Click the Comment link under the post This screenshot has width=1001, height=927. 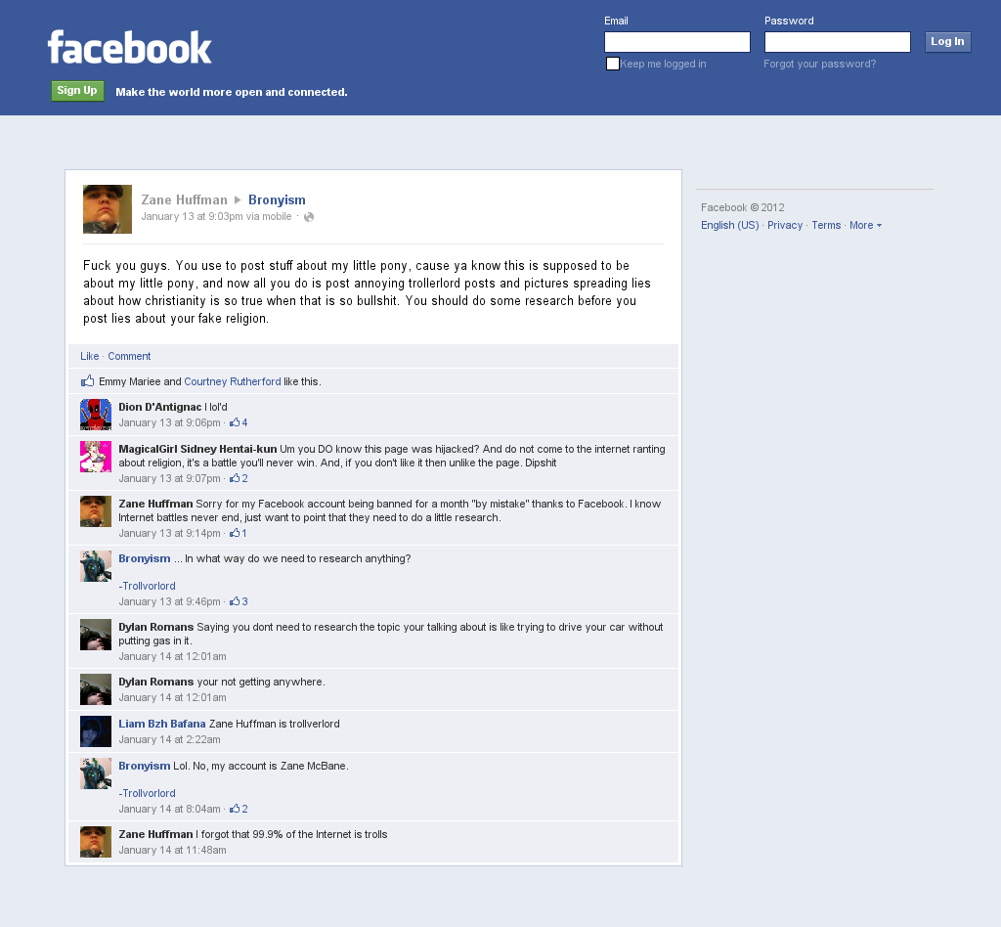click(129, 356)
